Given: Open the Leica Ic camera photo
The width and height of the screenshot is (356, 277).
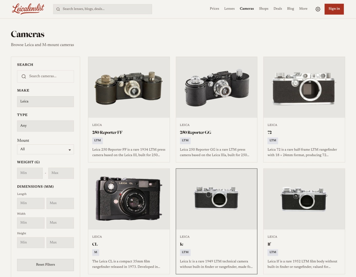Looking at the screenshot, I should (x=217, y=199).
